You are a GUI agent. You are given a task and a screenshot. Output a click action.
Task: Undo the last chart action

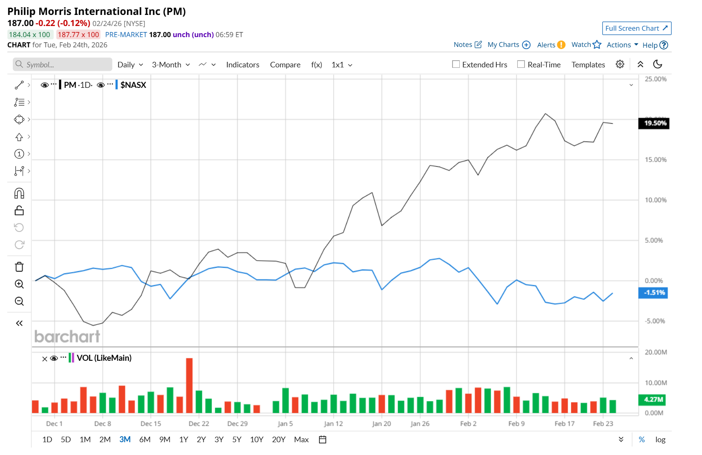pos(19,228)
